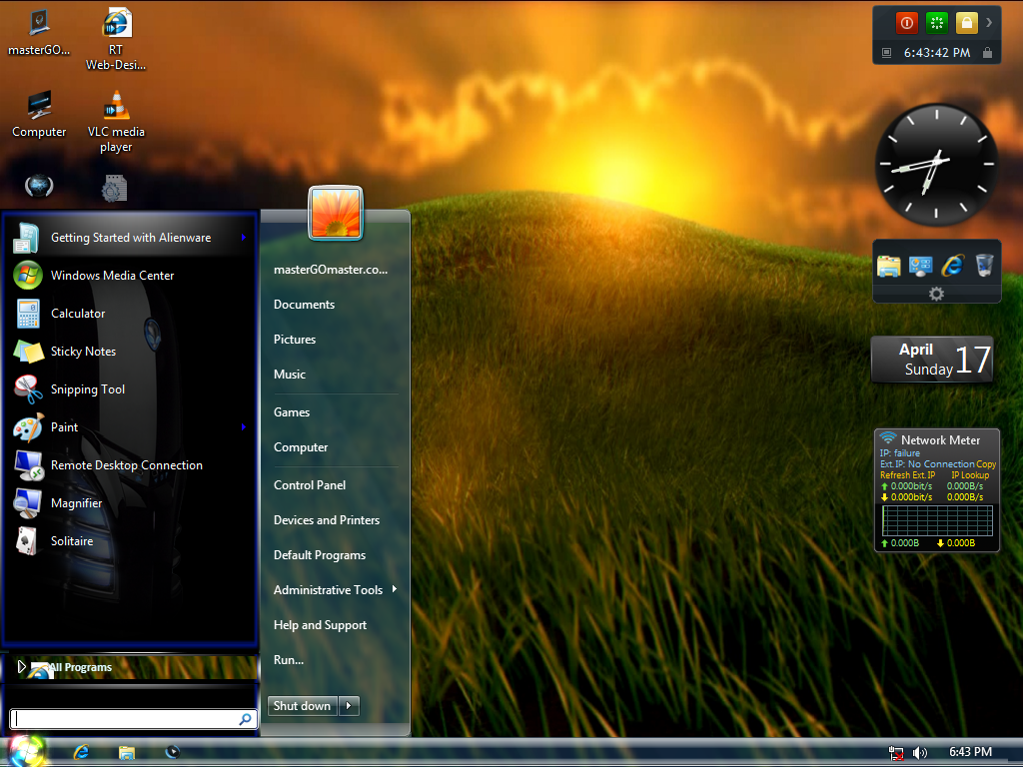Open the Control Panel icon in the launcher gadget
This screenshot has width=1023, height=767.
tap(920, 266)
